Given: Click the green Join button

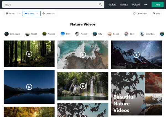Looking at the screenshot, I should (x=157, y=4).
